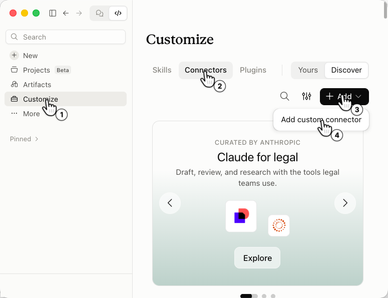Click the blue and red connector logo
This screenshot has height=298, width=388.
coord(241,216)
